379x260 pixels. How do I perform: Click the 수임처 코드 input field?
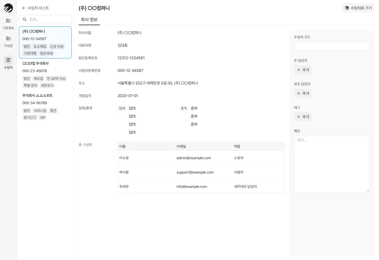(331, 46)
